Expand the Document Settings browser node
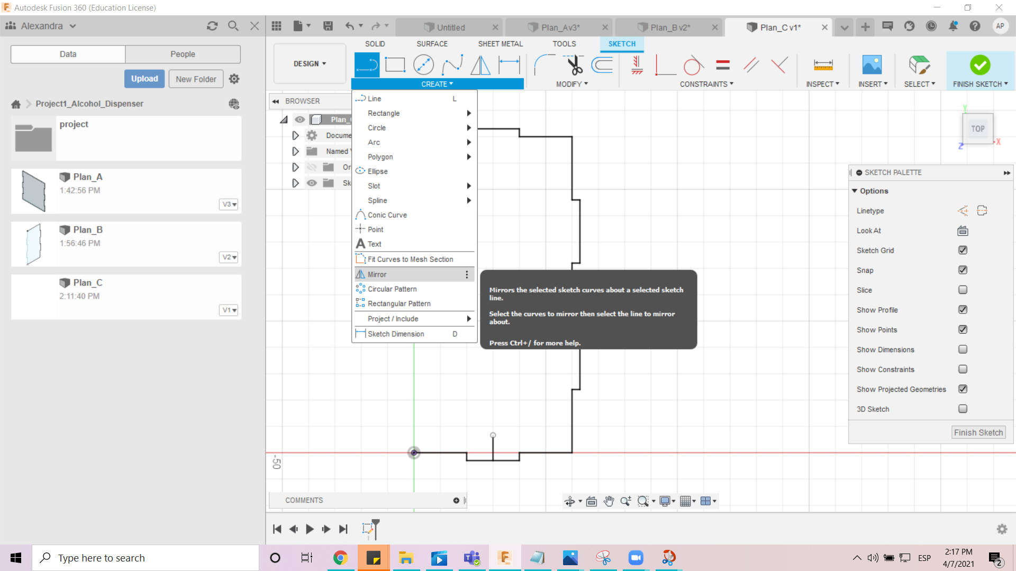Viewport: 1016px width, 571px height. point(295,136)
